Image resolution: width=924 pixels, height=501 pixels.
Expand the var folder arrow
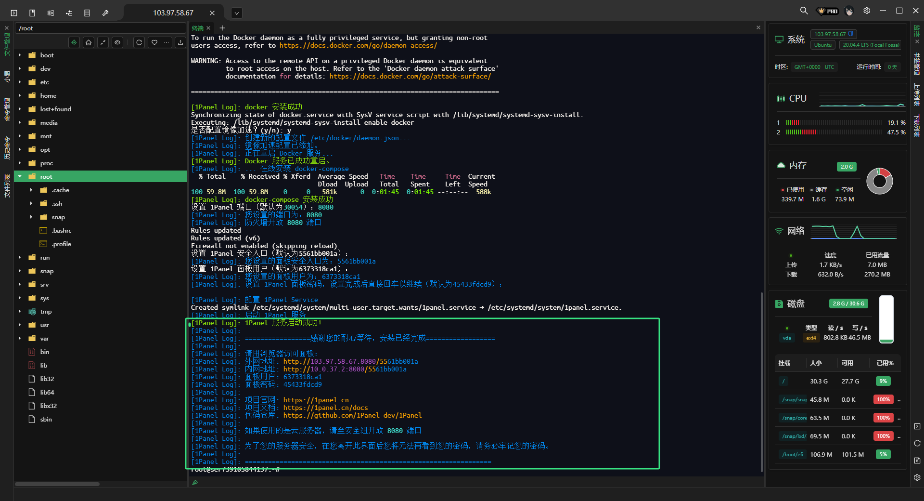[20, 339]
